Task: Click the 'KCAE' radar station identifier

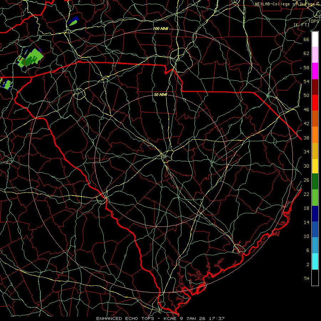Action: pyautogui.click(x=170, y=319)
